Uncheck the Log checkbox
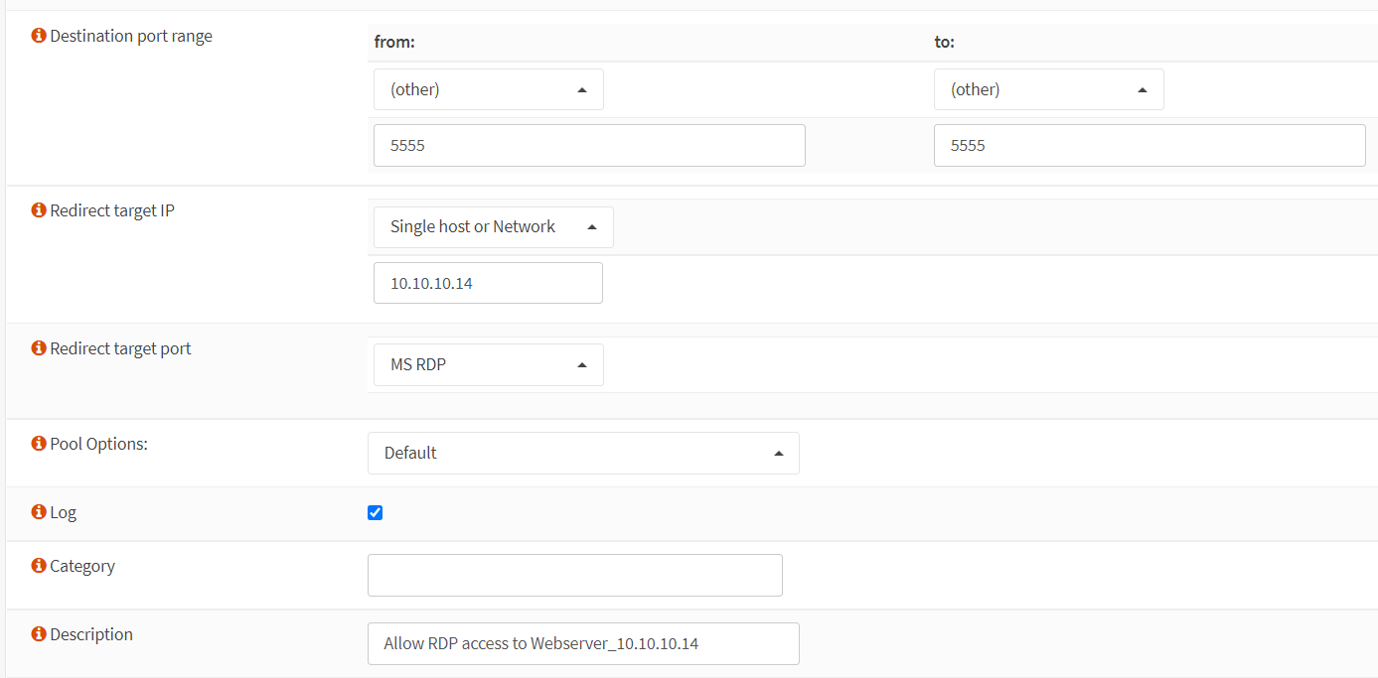 pos(375,512)
